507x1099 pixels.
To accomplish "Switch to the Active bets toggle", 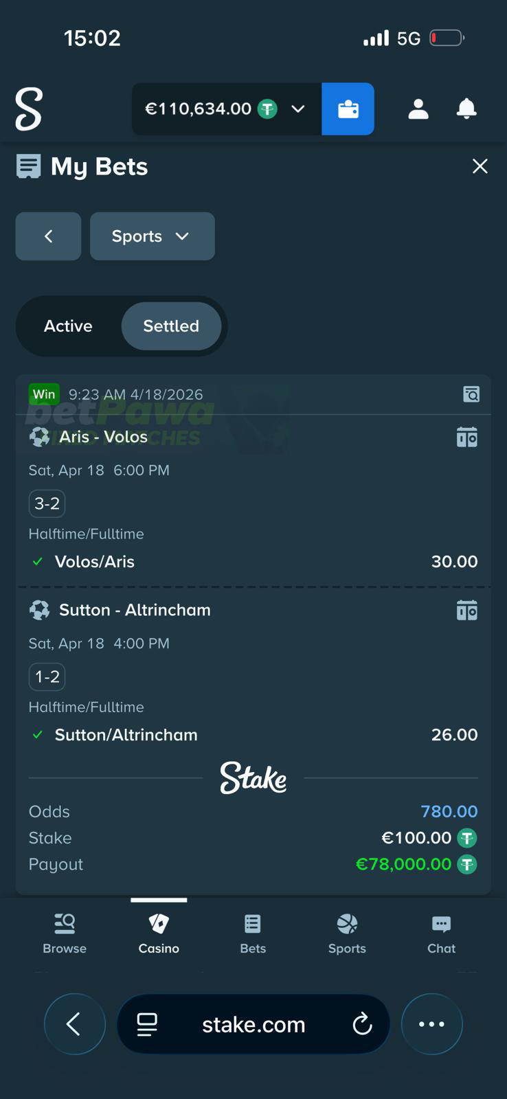I will point(68,326).
